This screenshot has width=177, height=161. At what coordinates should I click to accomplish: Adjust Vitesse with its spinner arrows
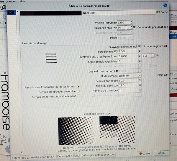(x=131, y=22)
